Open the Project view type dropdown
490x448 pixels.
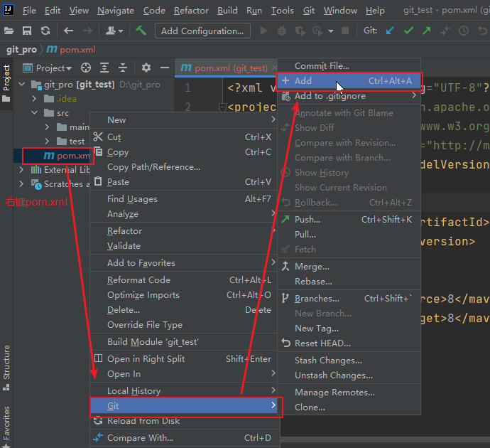(48, 68)
